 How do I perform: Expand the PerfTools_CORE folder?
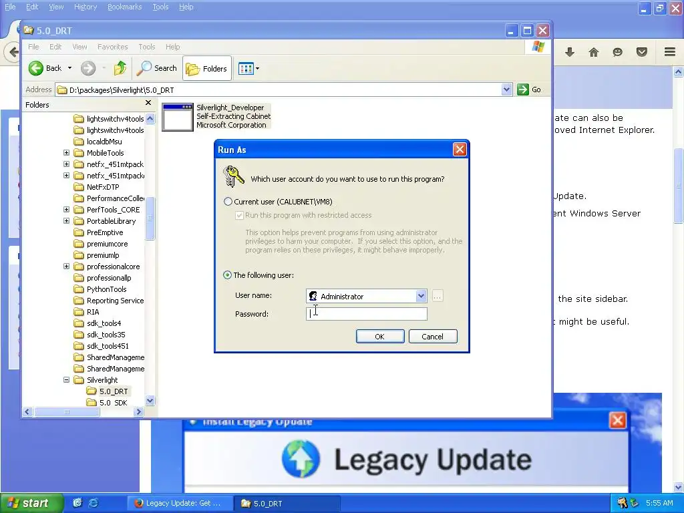pyautogui.click(x=66, y=209)
